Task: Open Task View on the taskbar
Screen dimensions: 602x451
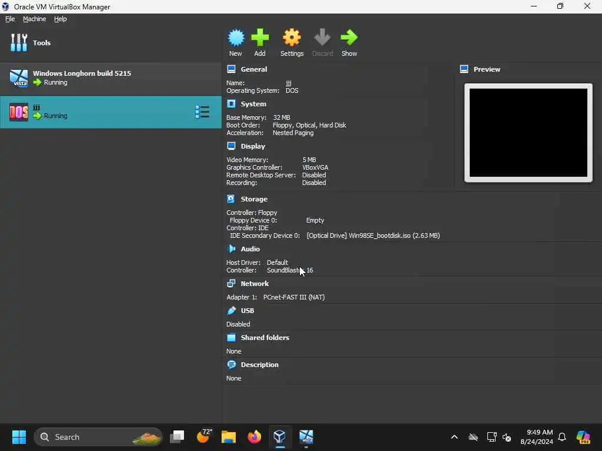Action: (177, 437)
